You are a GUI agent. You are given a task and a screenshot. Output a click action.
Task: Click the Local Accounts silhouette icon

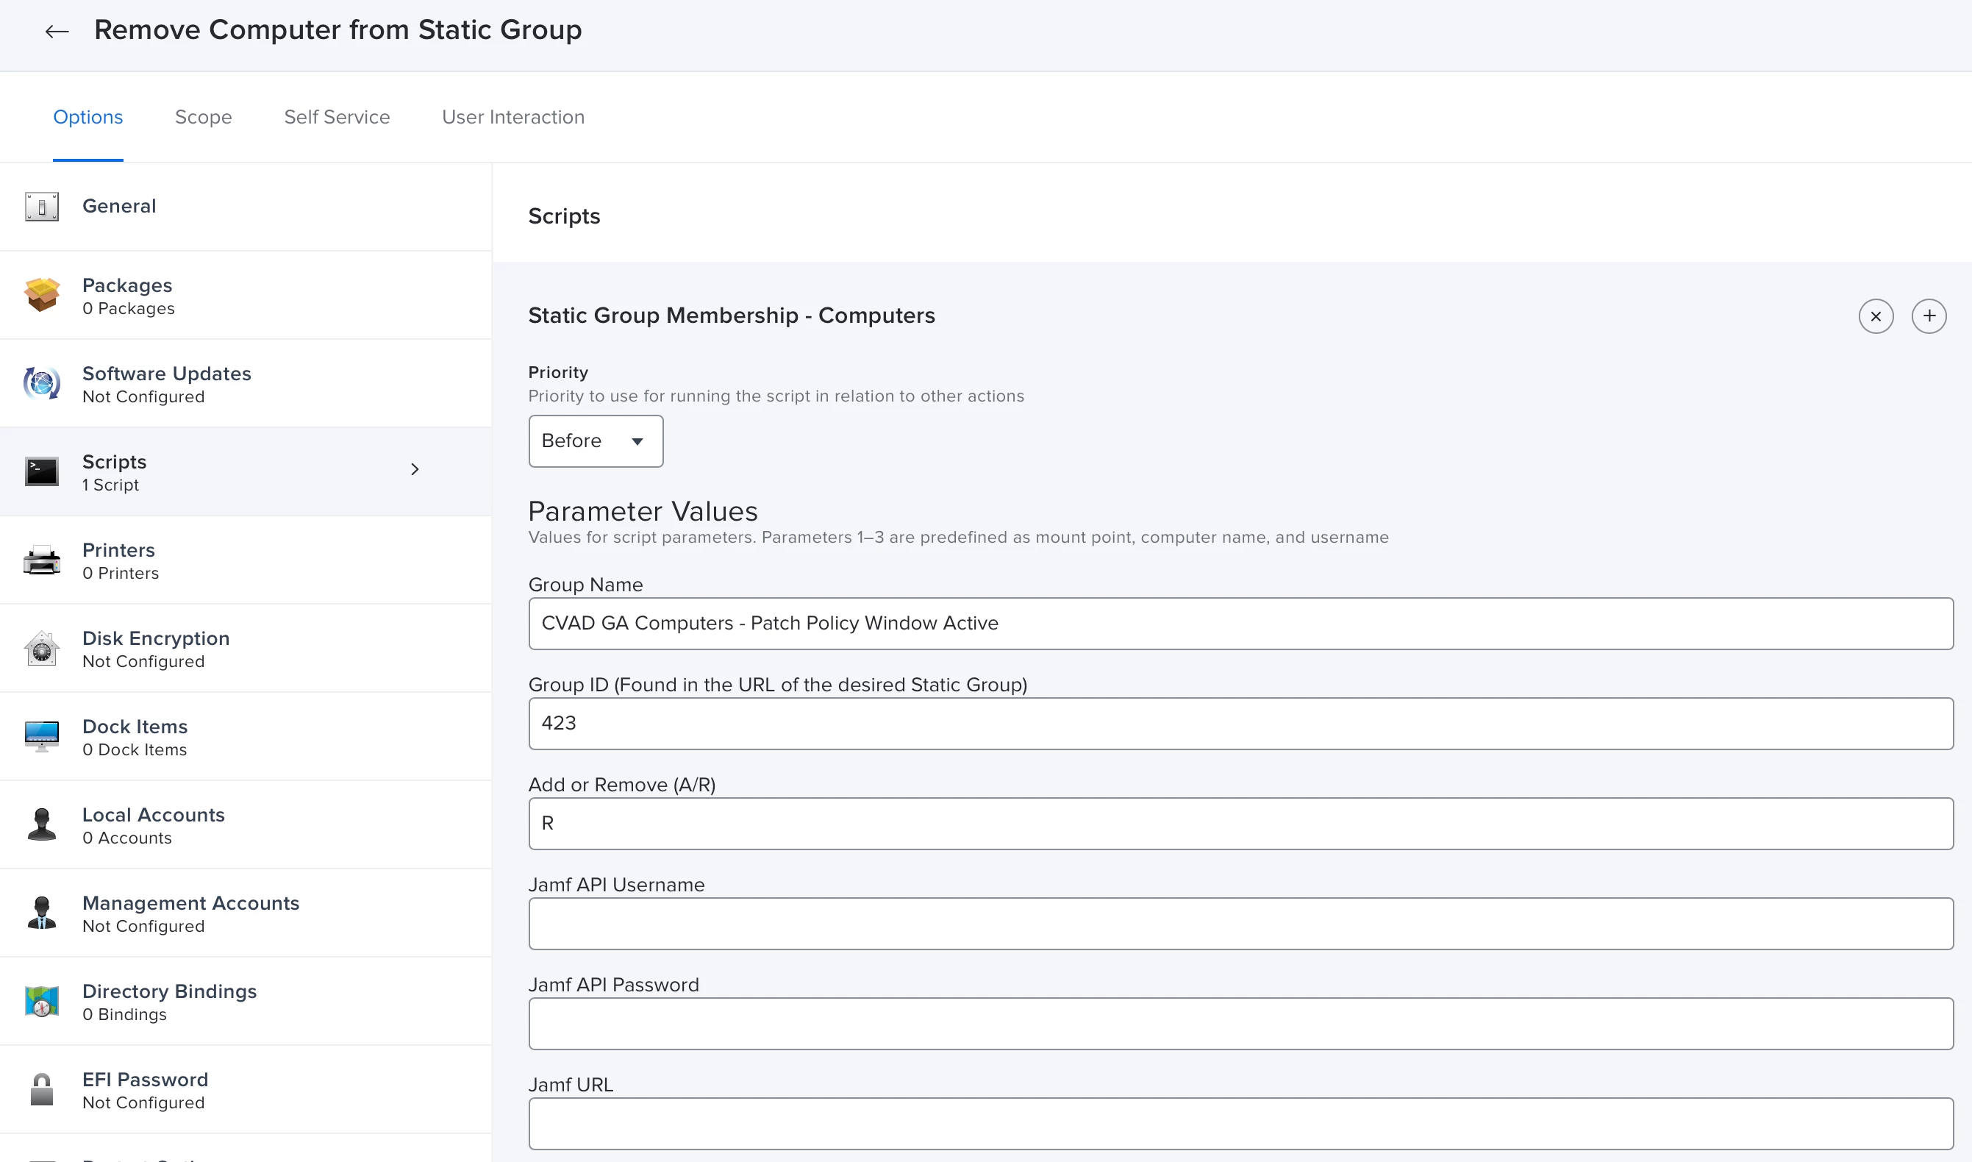41,824
